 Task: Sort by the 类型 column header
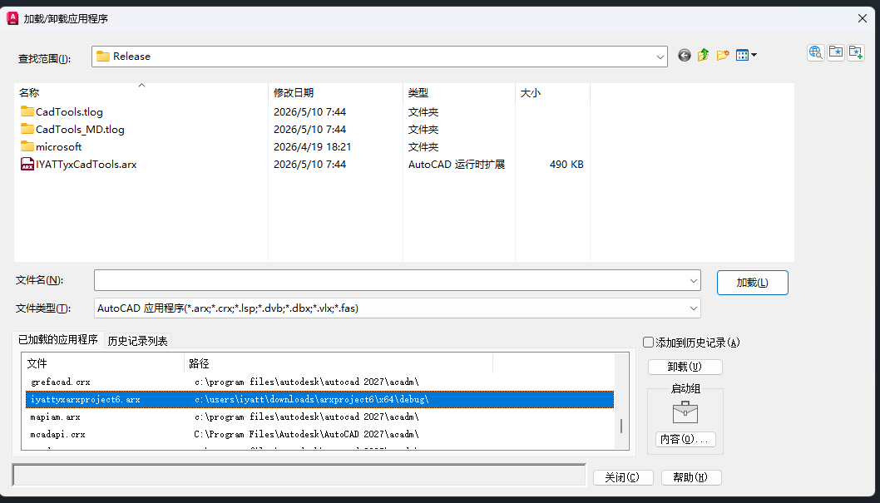(x=459, y=92)
